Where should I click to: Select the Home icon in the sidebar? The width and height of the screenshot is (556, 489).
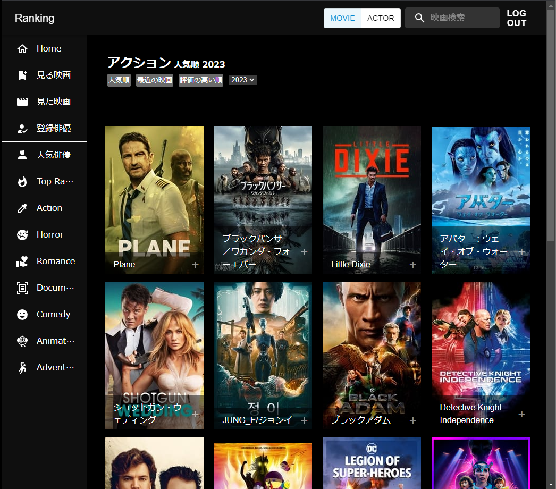coord(22,48)
